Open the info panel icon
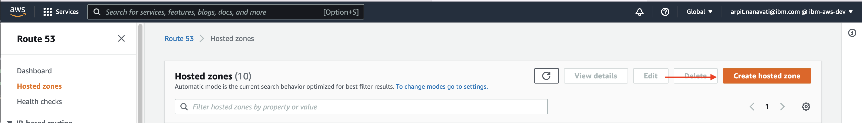 [852, 33]
